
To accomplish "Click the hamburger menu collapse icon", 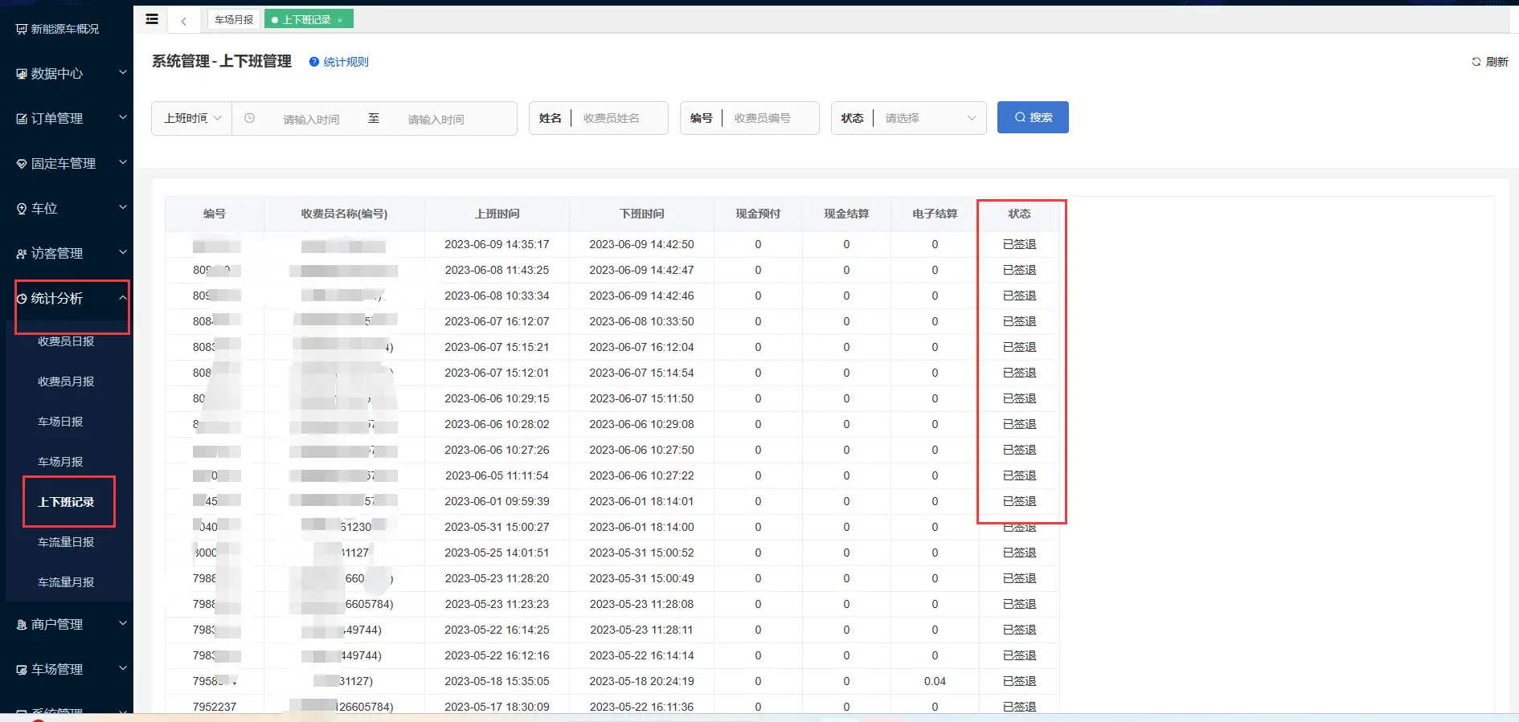I will click(x=152, y=19).
